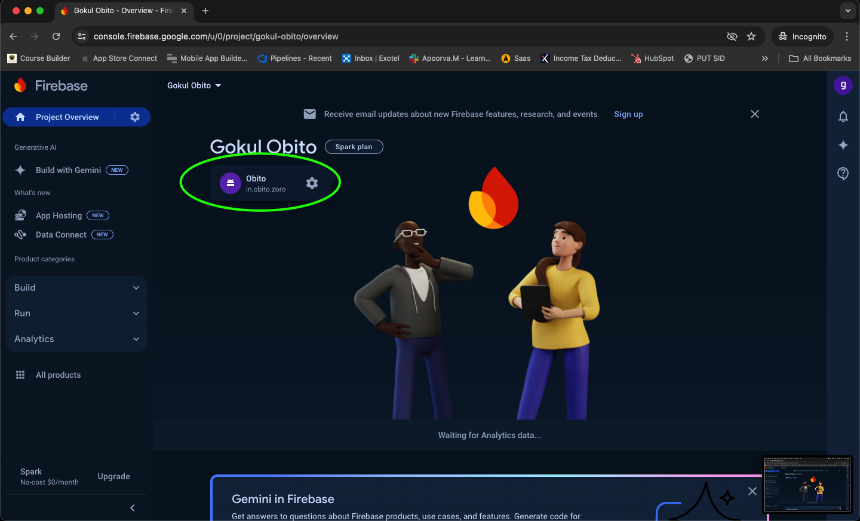Click the picture-in-picture screenshot thumbnail

807,485
